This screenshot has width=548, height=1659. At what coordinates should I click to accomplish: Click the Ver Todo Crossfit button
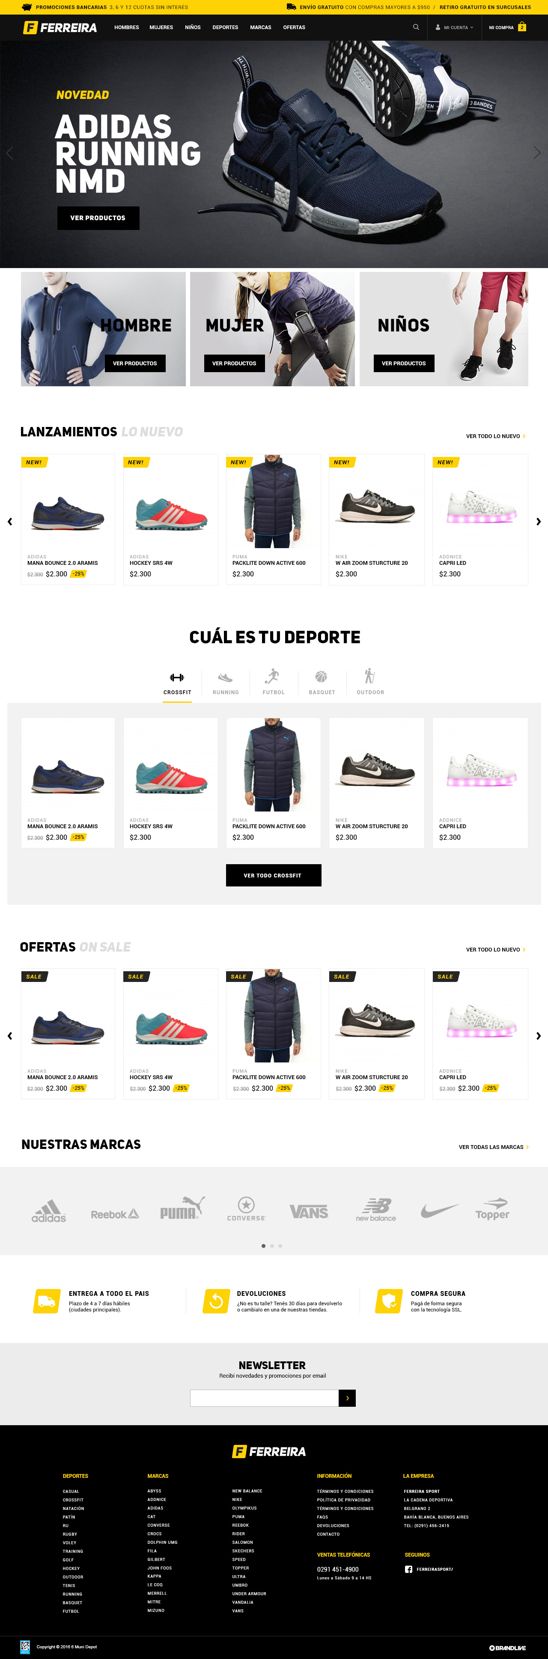coord(273,875)
